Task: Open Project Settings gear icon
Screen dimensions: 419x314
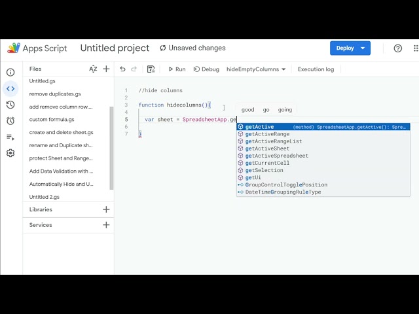Action: [10, 153]
